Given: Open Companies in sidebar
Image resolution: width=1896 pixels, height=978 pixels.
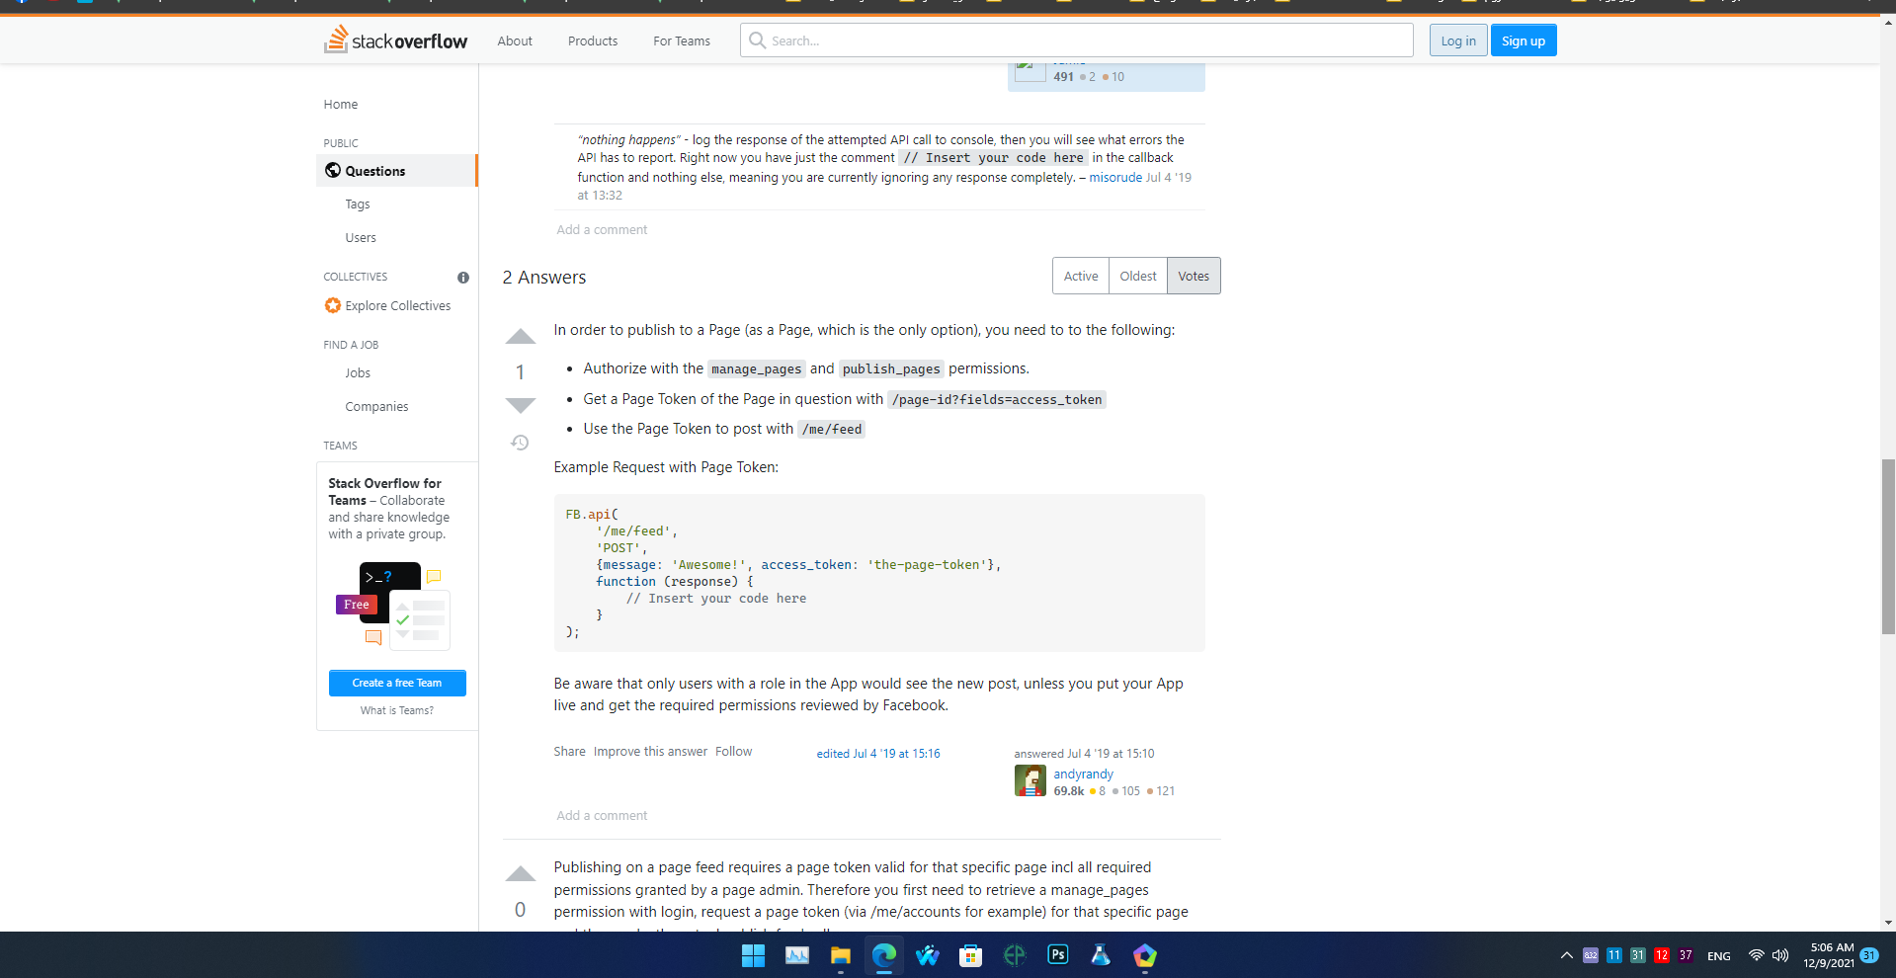Looking at the screenshot, I should 376,407.
